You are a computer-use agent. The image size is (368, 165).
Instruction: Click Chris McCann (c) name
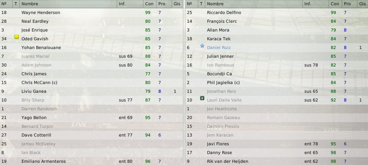pyautogui.click(x=39, y=82)
